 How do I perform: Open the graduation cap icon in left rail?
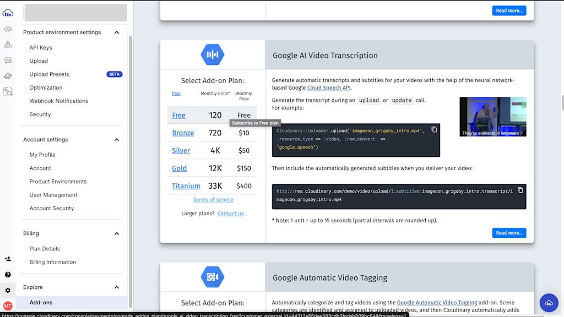pyautogui.click(x=8, y=76)
